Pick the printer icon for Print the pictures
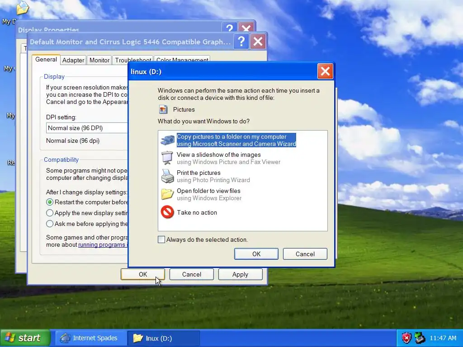Screen dimensions: 463x347 click(x=167, y=176)
